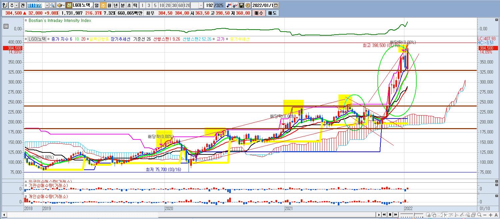The height and width of the screenshot is (219, 500).
Task: Open the dropdown arrow beside speaker icon
Action: point(64,5)
